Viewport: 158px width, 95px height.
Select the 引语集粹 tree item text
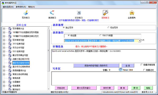tap(16, 82)
